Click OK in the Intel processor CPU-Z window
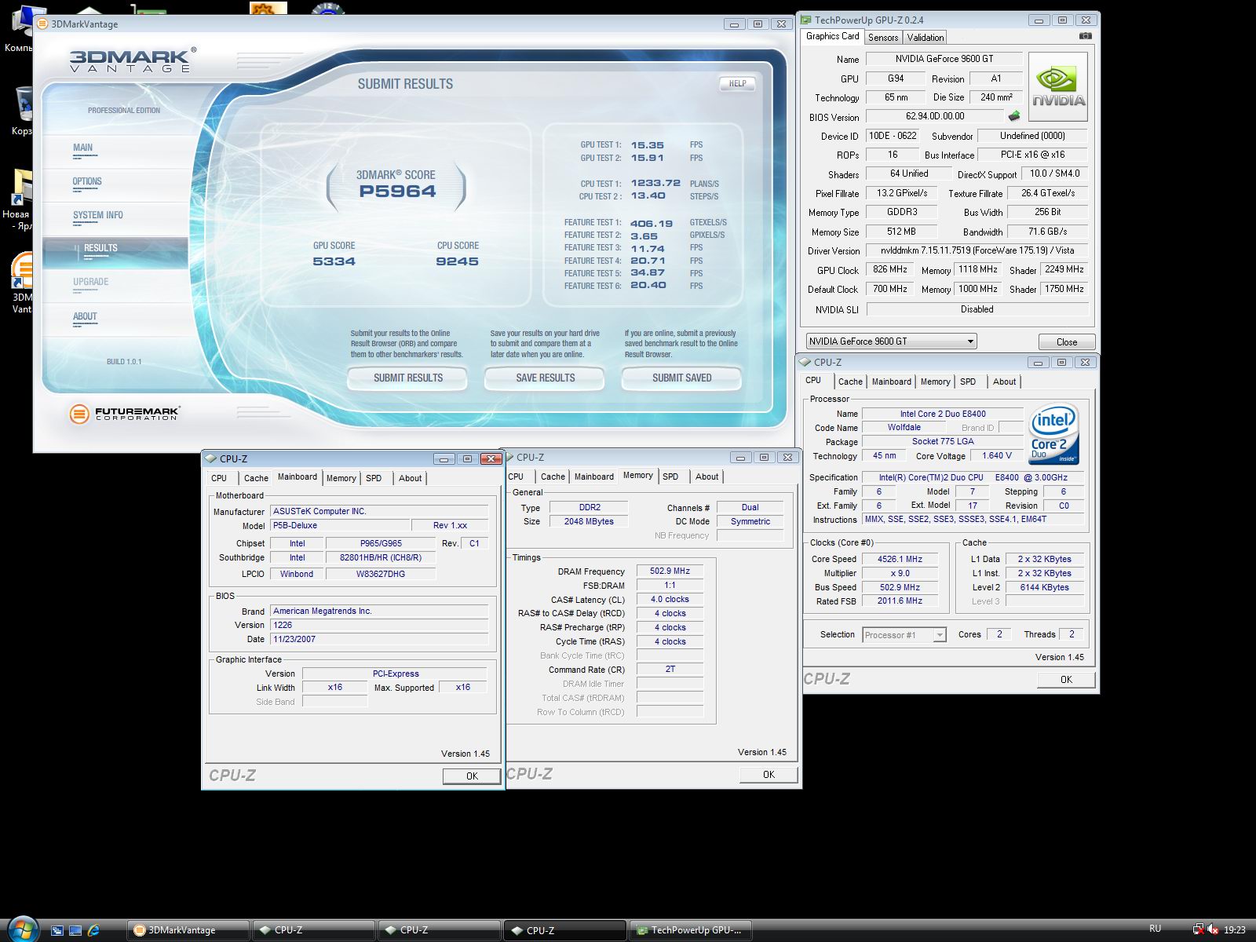The height and width of the screenshot is (942, 1256). (1065, 679)
